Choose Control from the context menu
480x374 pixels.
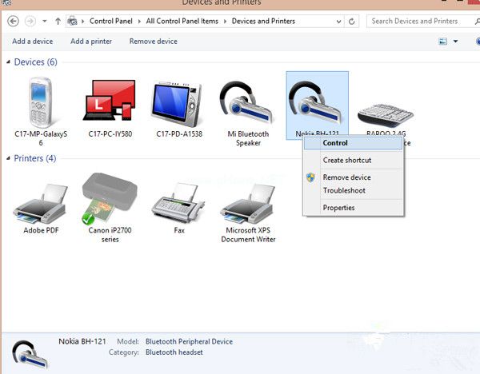click(x=353, y=143)
